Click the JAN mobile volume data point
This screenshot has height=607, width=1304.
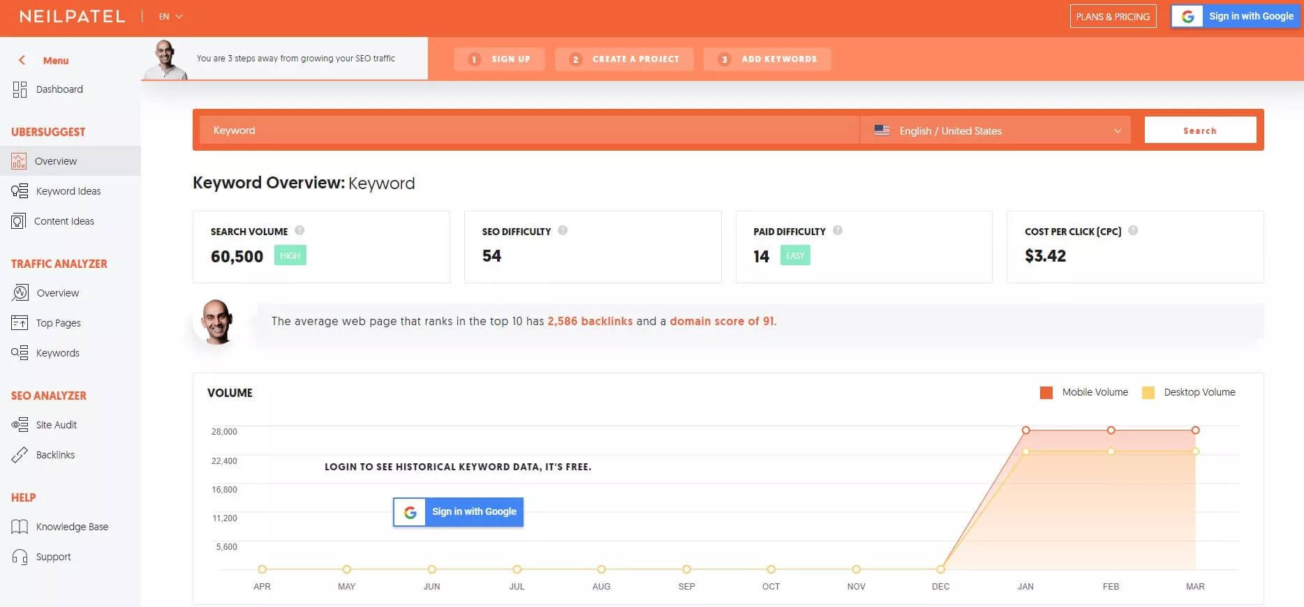[1025, 430]
